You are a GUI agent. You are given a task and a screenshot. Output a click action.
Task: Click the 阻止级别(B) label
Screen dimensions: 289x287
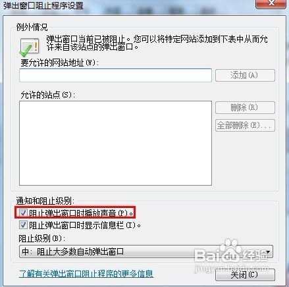pos(41,238)
